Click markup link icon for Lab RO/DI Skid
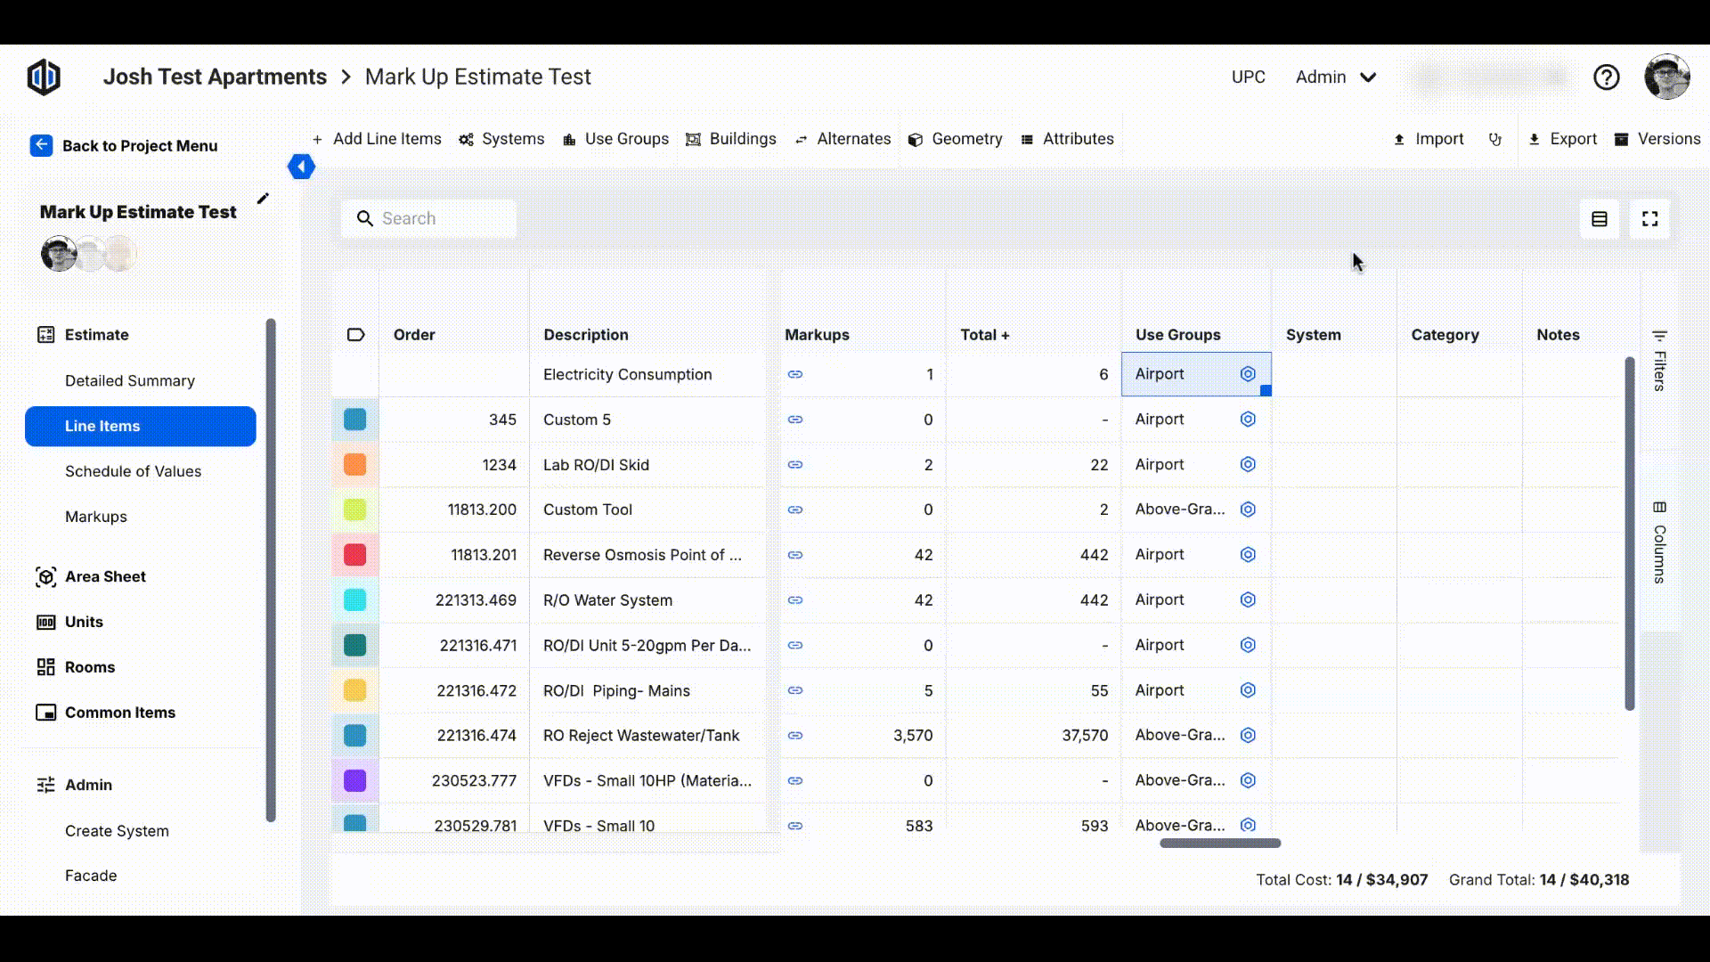This screenshot has height=962, width=1710. pos(795,465)
